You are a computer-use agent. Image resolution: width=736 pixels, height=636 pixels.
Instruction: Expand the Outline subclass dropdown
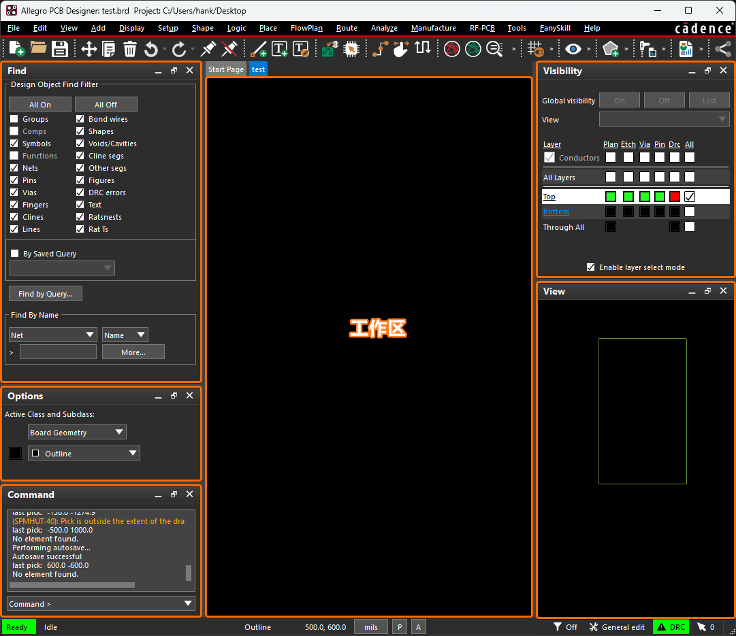coord(84,454)
